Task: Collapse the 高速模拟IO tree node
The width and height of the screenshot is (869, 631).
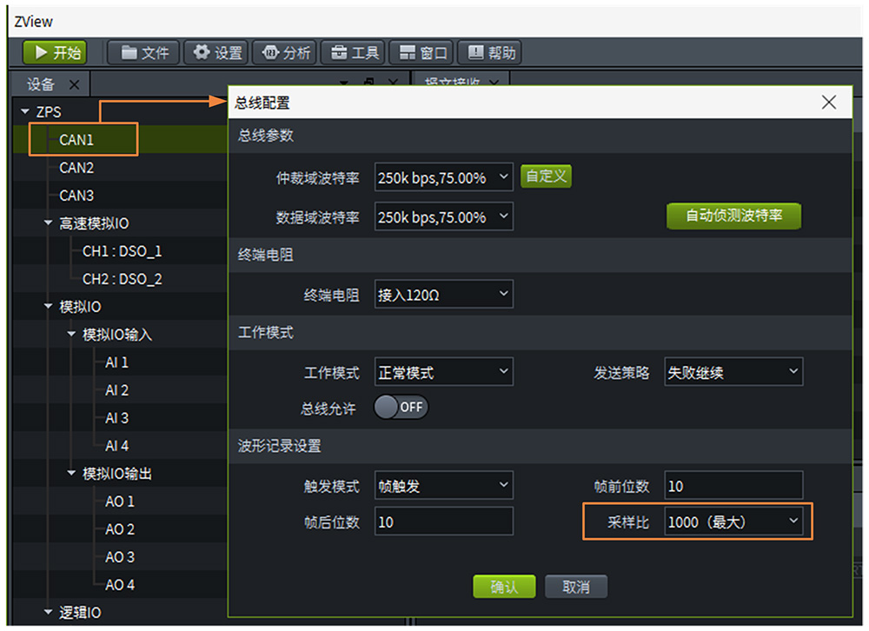Action: tap(48, 223)
